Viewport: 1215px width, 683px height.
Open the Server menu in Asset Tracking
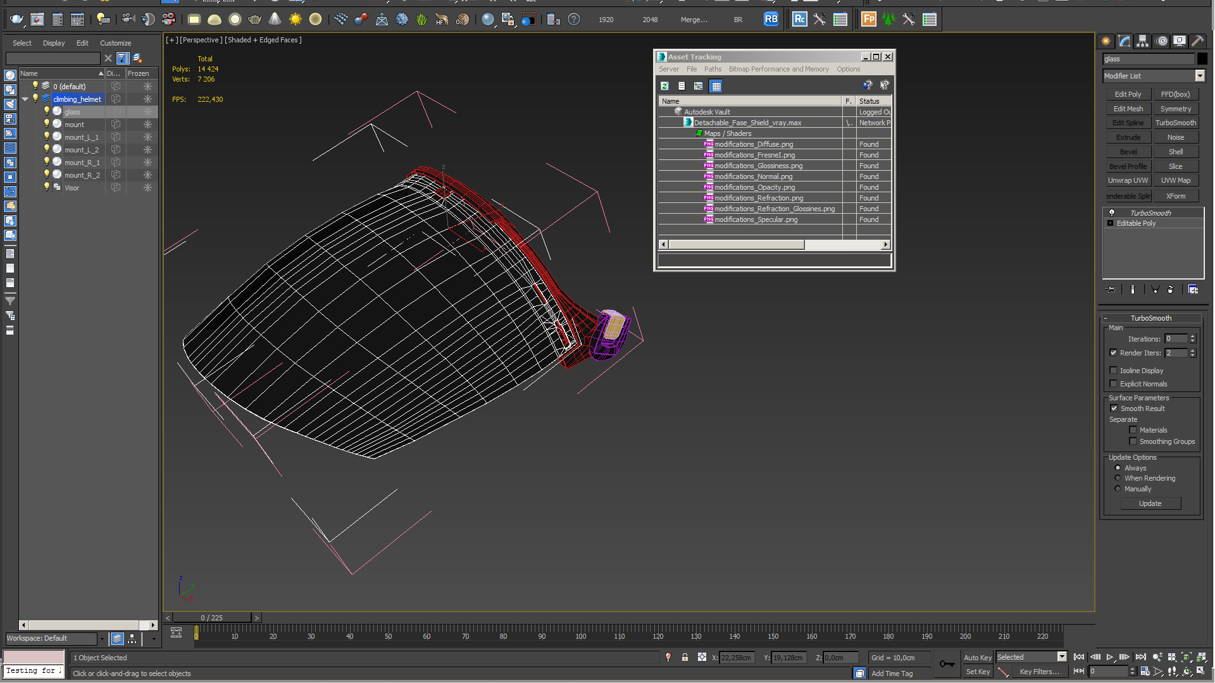669,70
